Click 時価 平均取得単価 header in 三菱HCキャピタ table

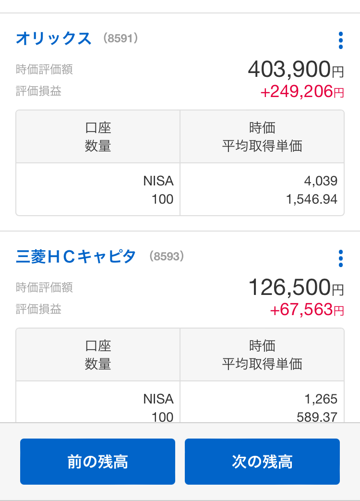(x=262, y=355)
